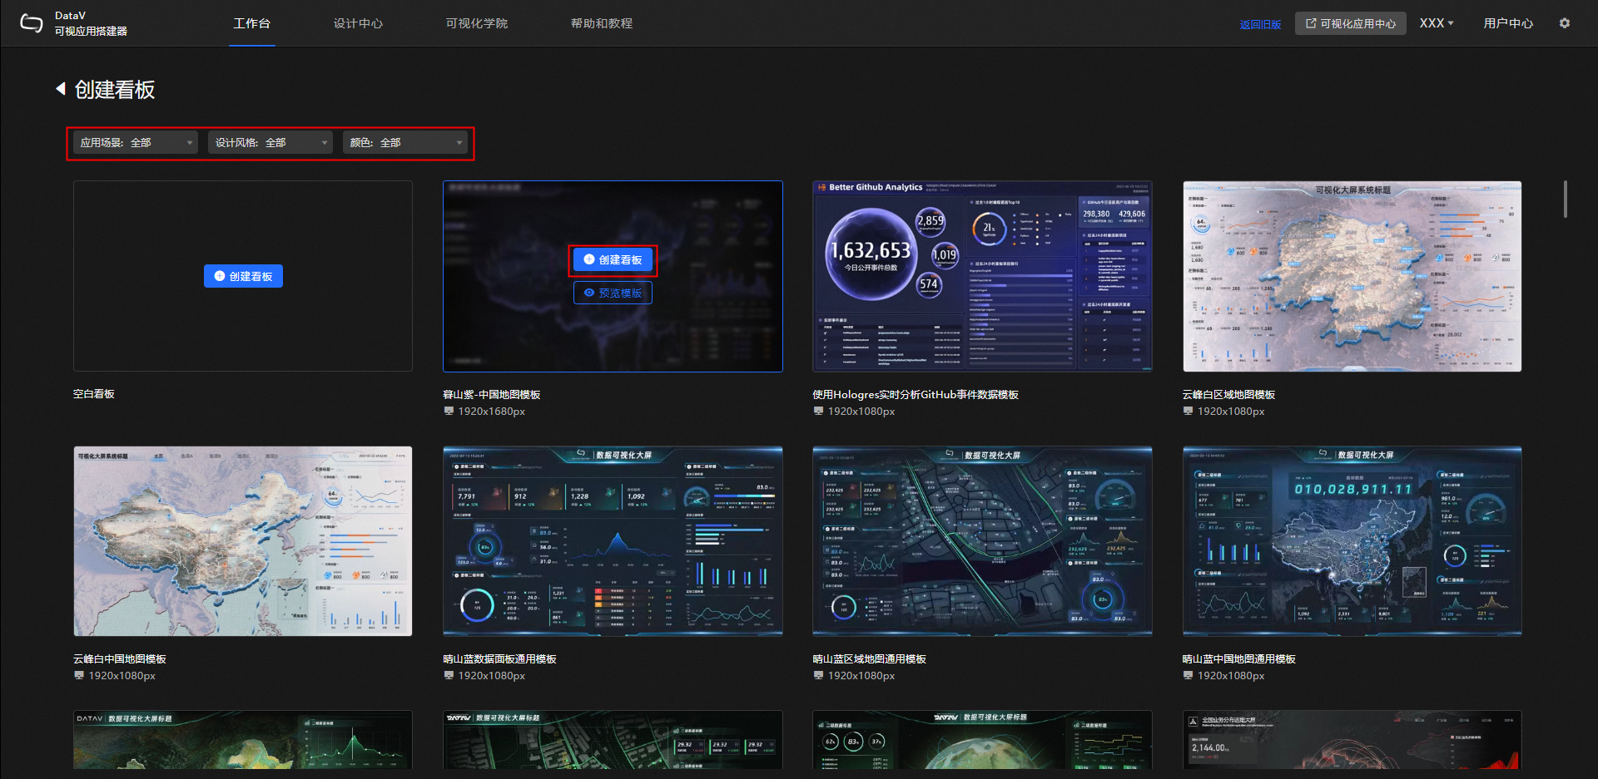Click 创建看板 on the blank board card

[243, 276]
